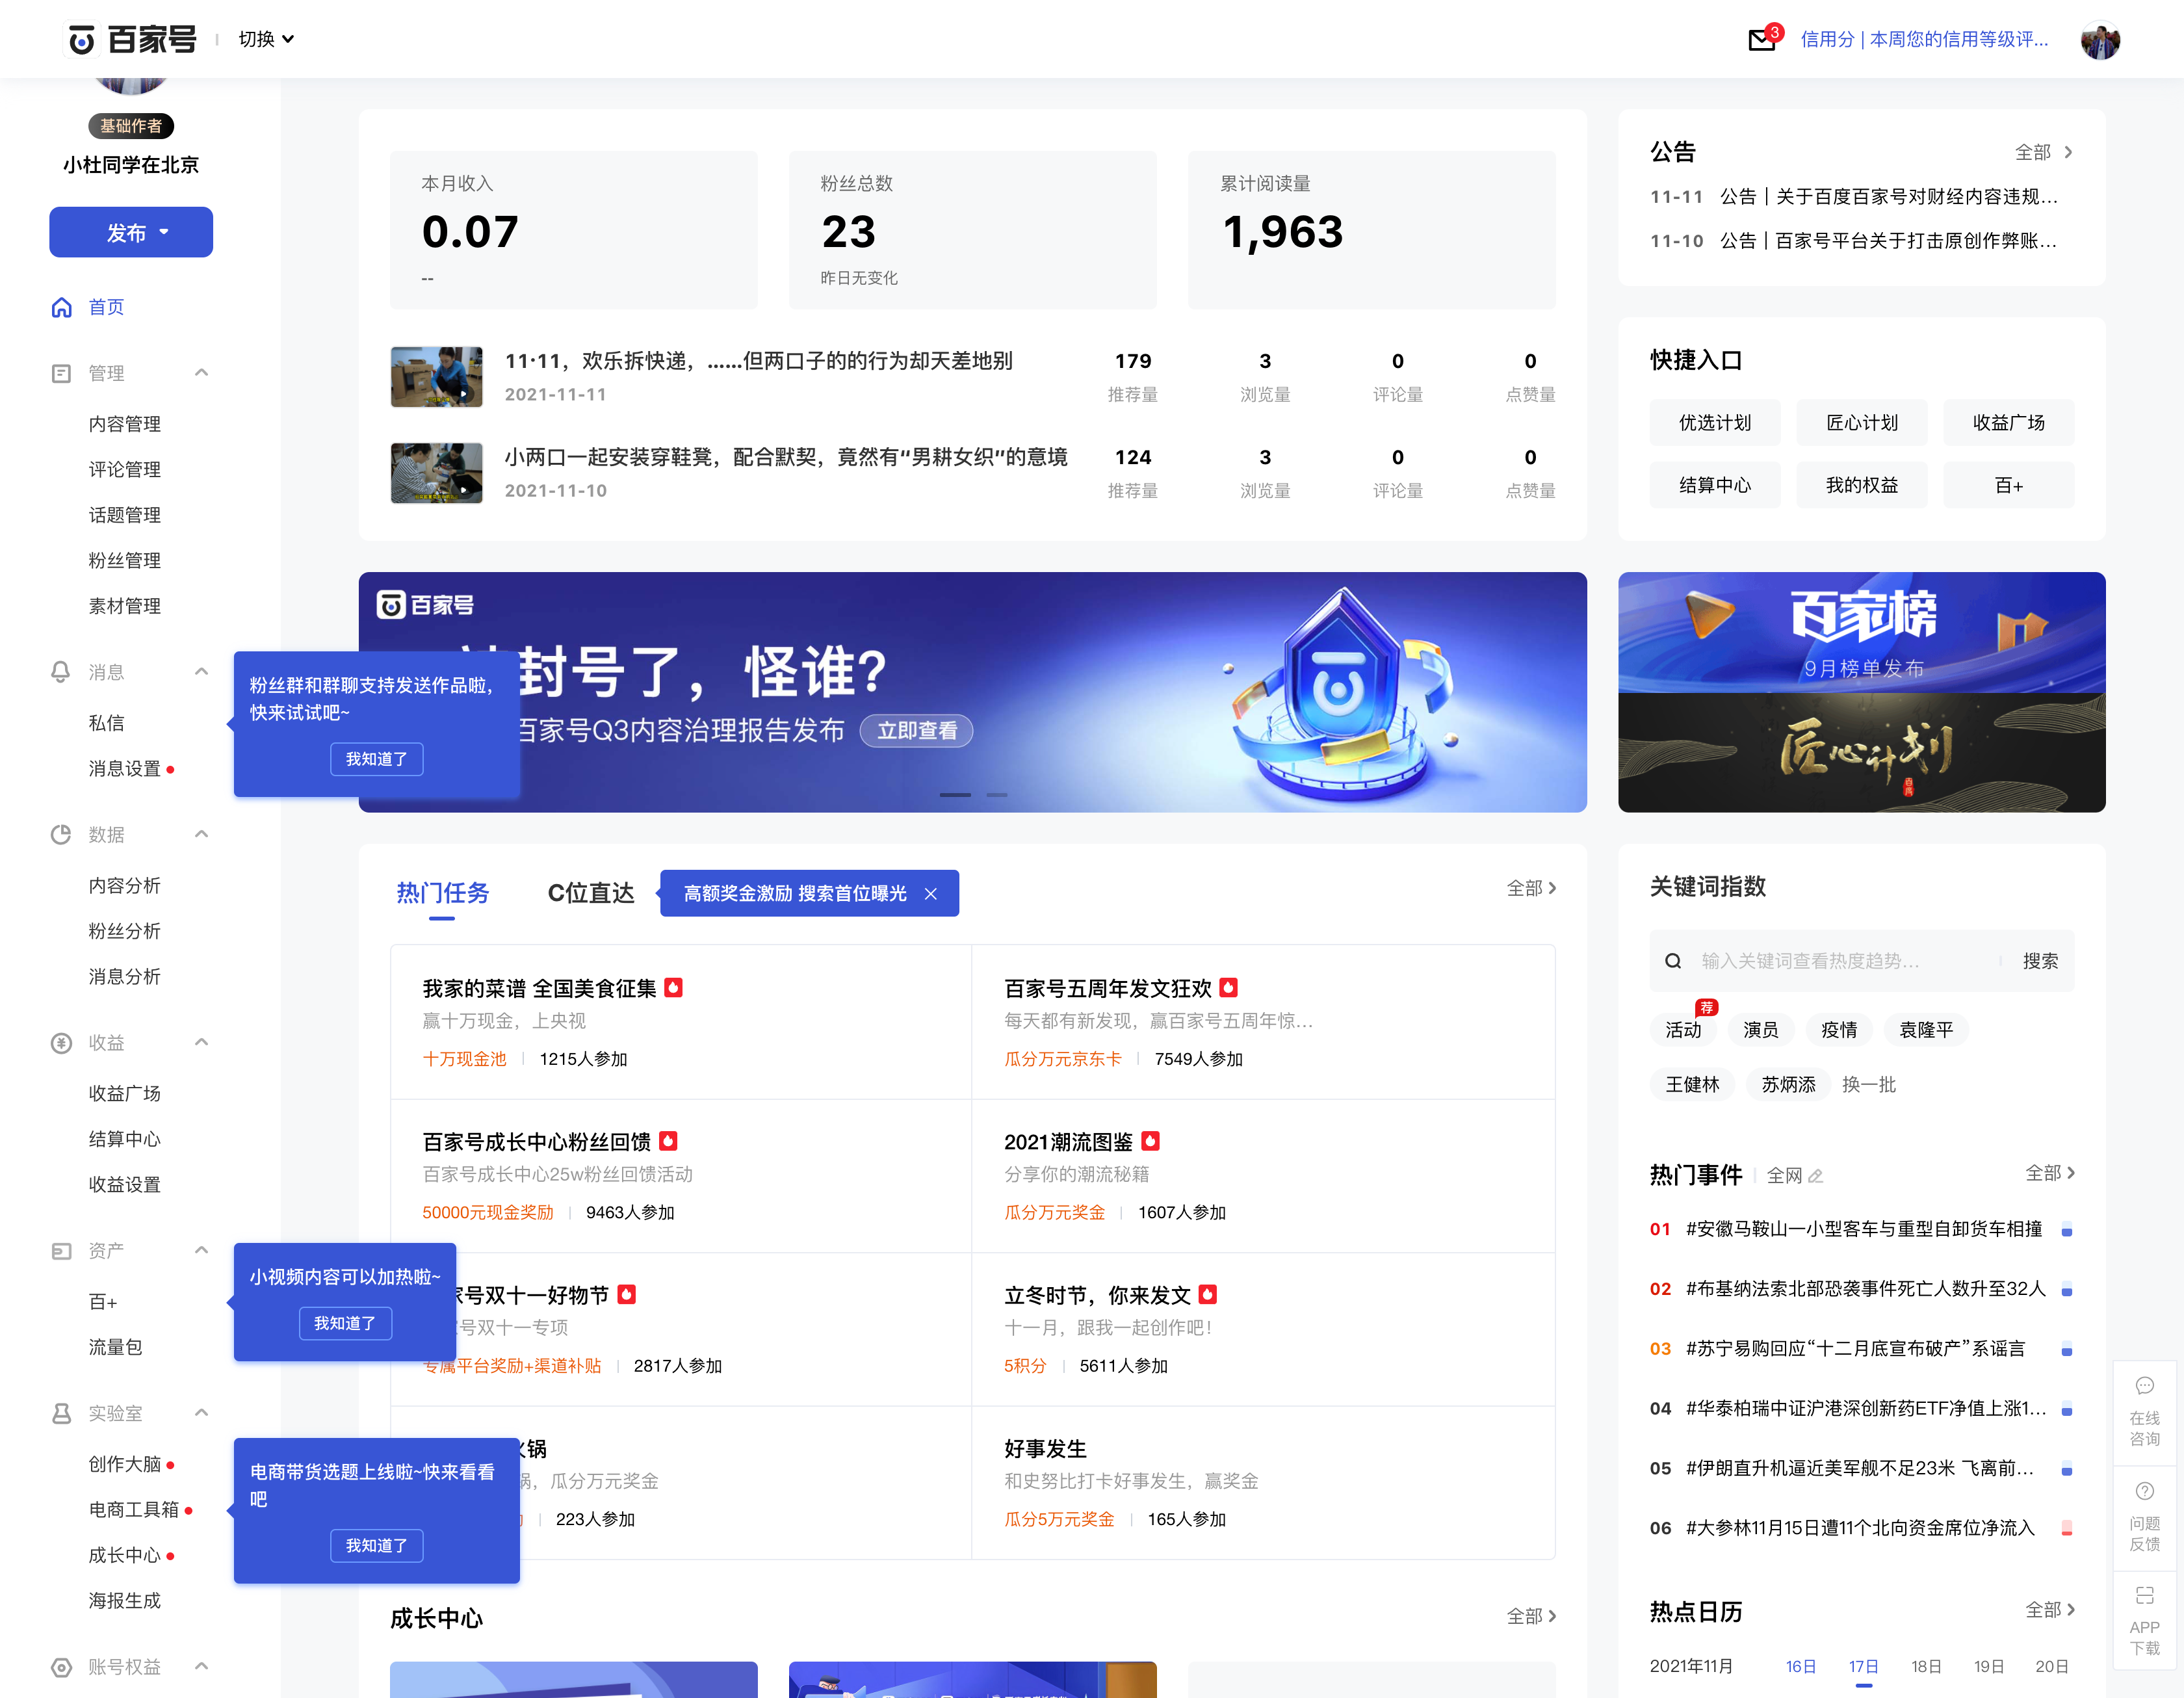2184x1698 pixels.
Task: Dismiss the 电商带货选题 tip with 我知道了
Action: [x=377, y=1546]
